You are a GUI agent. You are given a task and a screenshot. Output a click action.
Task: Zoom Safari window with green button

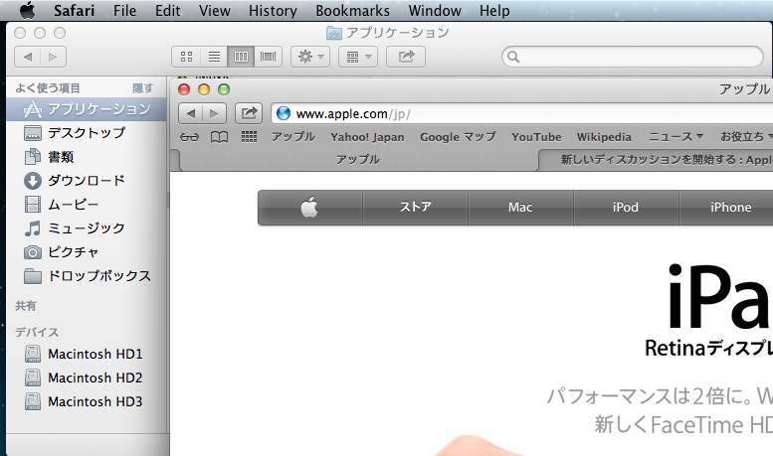coord(224,89)
